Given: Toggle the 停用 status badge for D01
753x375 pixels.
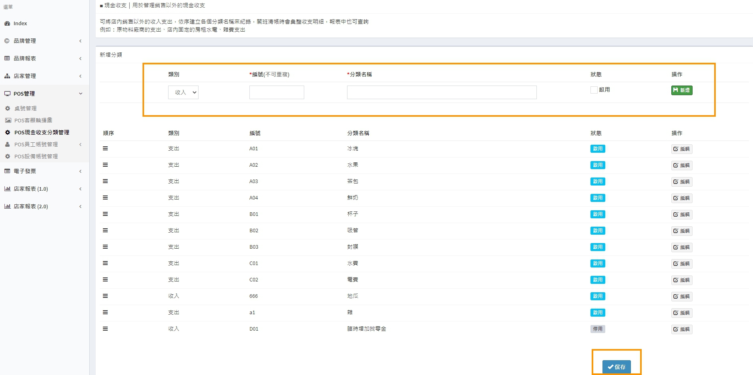Looking at the screenshot, I should point(597,329).
